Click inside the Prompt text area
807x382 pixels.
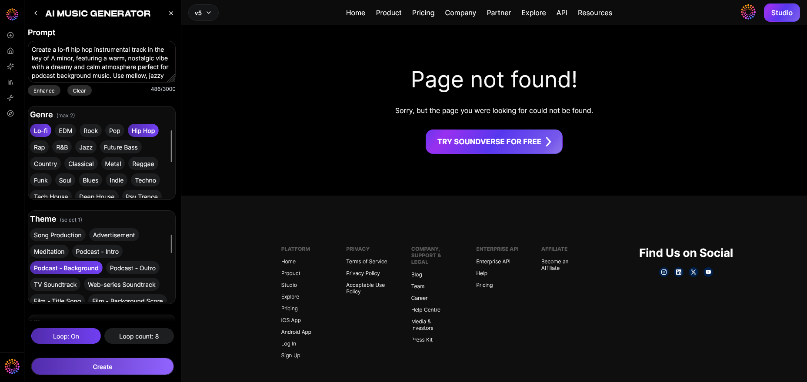[x=102, y=62]
